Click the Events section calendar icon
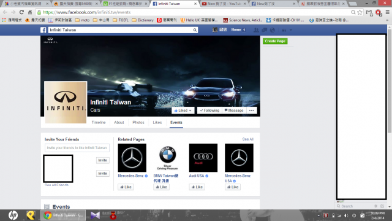 point(47,207)
